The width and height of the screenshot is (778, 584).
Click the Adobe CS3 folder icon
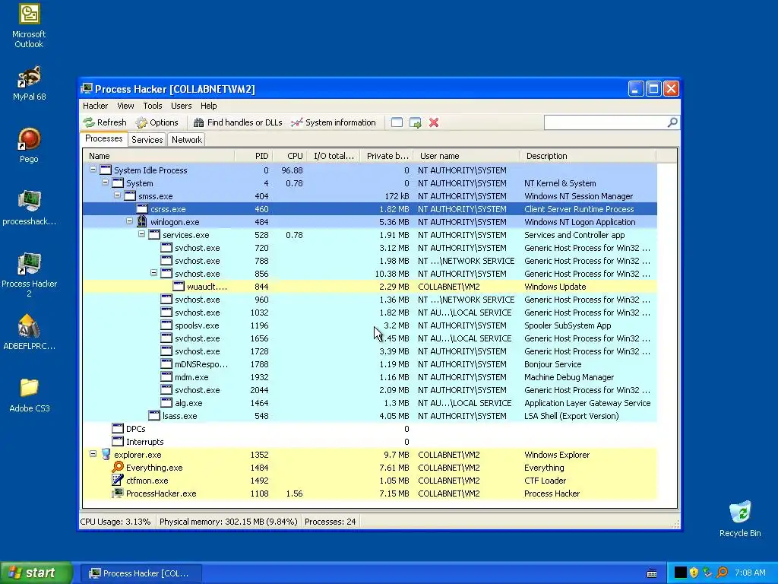coord(30,395)
